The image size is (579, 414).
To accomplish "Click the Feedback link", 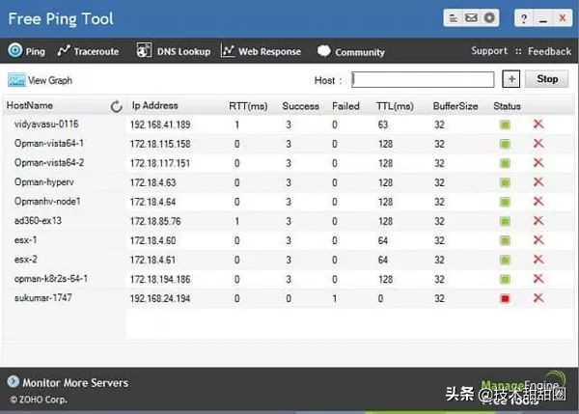I will 549,51.
